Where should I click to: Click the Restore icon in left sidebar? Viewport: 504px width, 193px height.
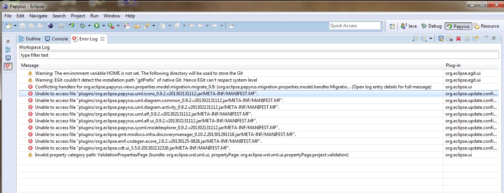coord(8,41)
